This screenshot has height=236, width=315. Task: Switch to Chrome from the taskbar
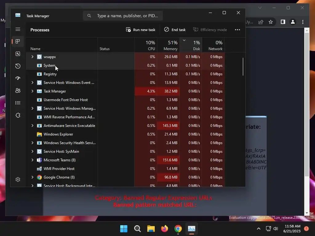coord(178,229)
